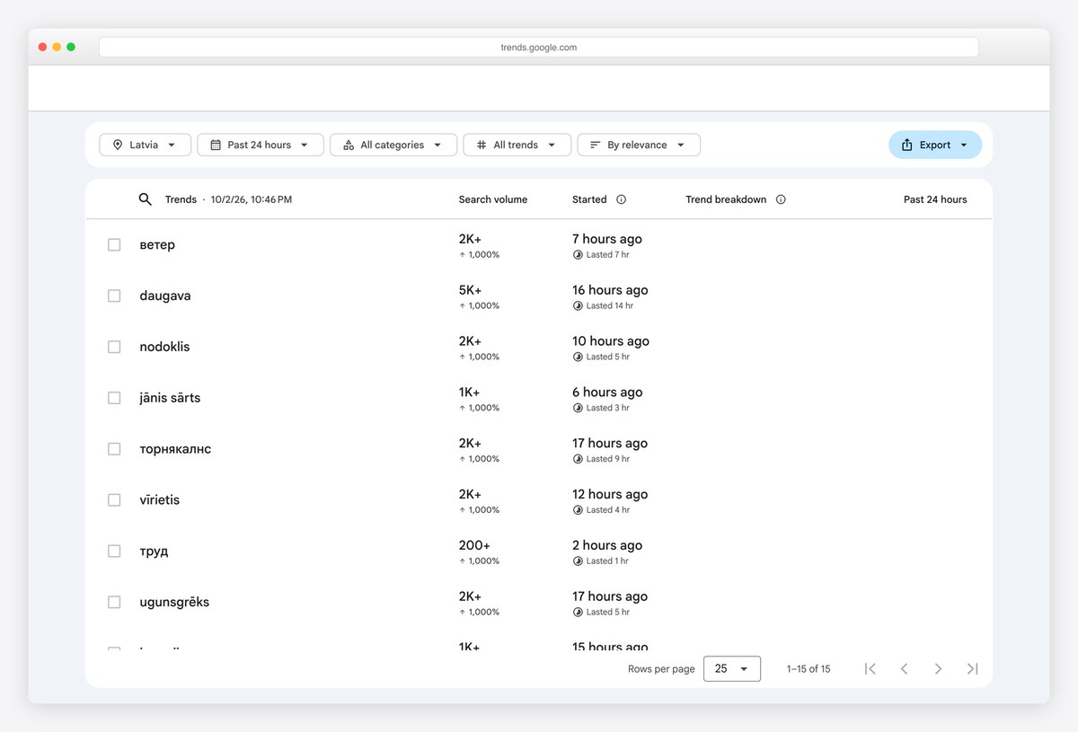
Task: Open the daugava trend
Action: coord(165,295)
